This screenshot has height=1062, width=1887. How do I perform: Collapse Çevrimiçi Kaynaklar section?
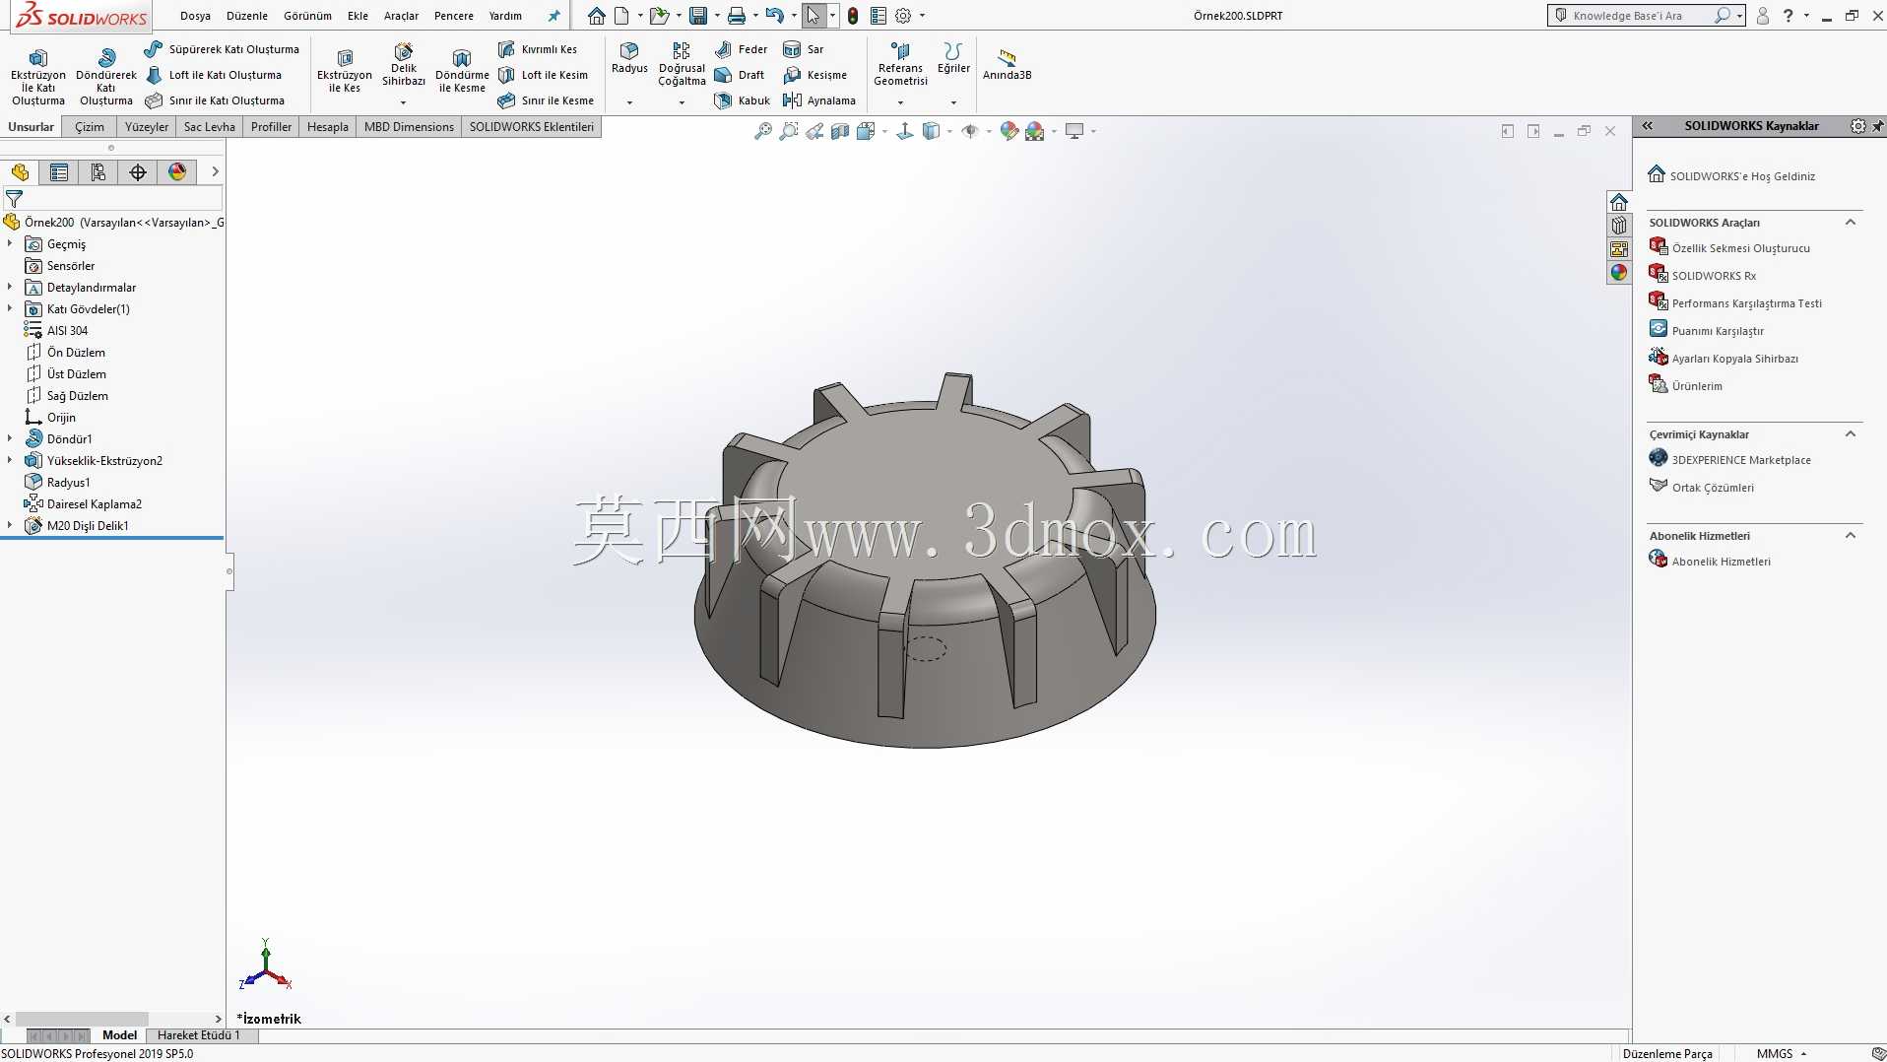pos(1851,434)
